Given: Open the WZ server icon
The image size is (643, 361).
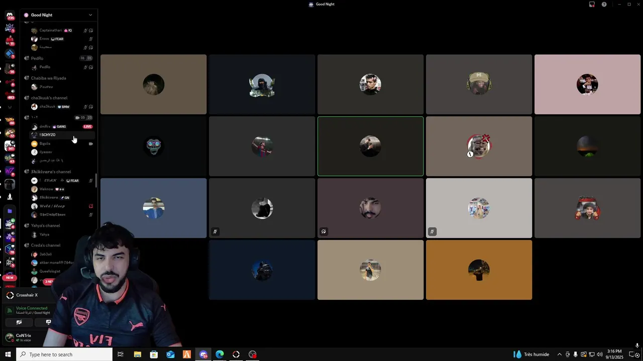Looking at the screenshot, I should pyautogui.click(x=10, y=171).
